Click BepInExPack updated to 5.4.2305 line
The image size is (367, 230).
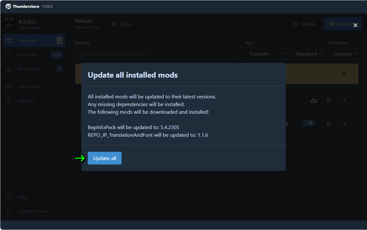(x=133, y=127)
